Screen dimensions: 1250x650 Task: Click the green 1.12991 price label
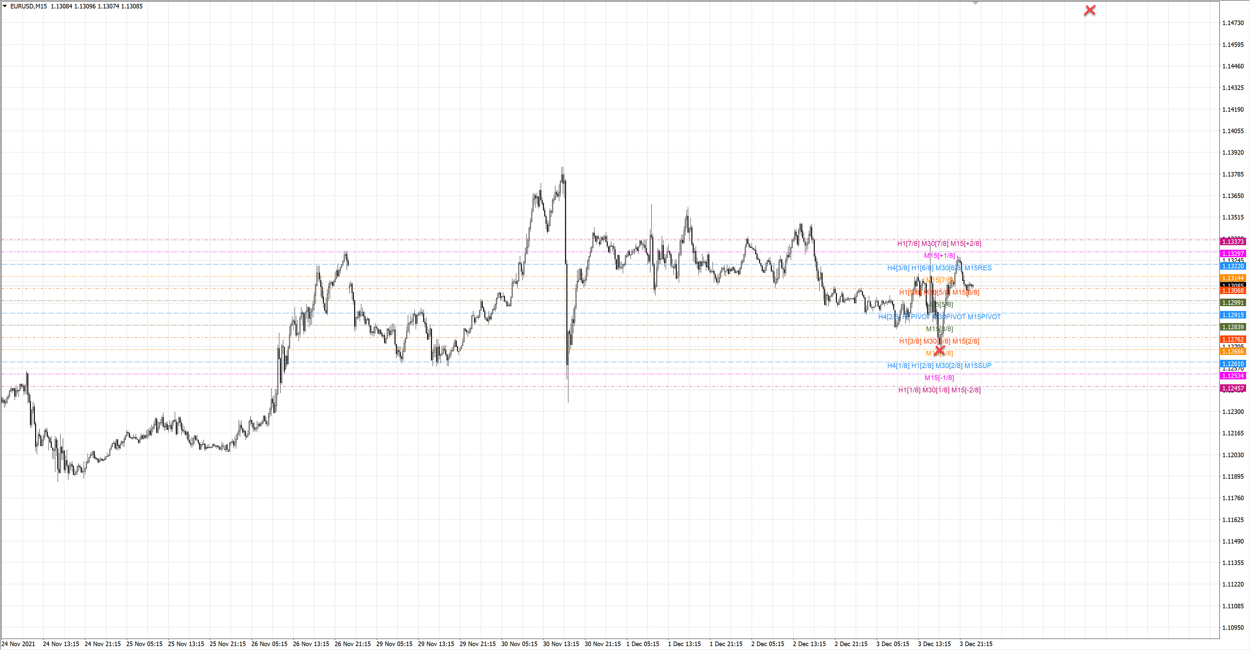(x=1232, y=303)
